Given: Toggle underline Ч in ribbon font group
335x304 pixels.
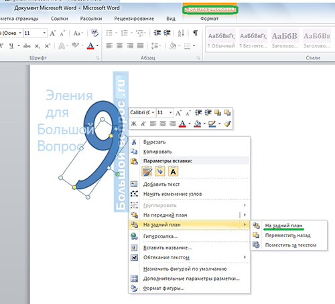Looking at the screenshot, I should (x=11, y=46).
